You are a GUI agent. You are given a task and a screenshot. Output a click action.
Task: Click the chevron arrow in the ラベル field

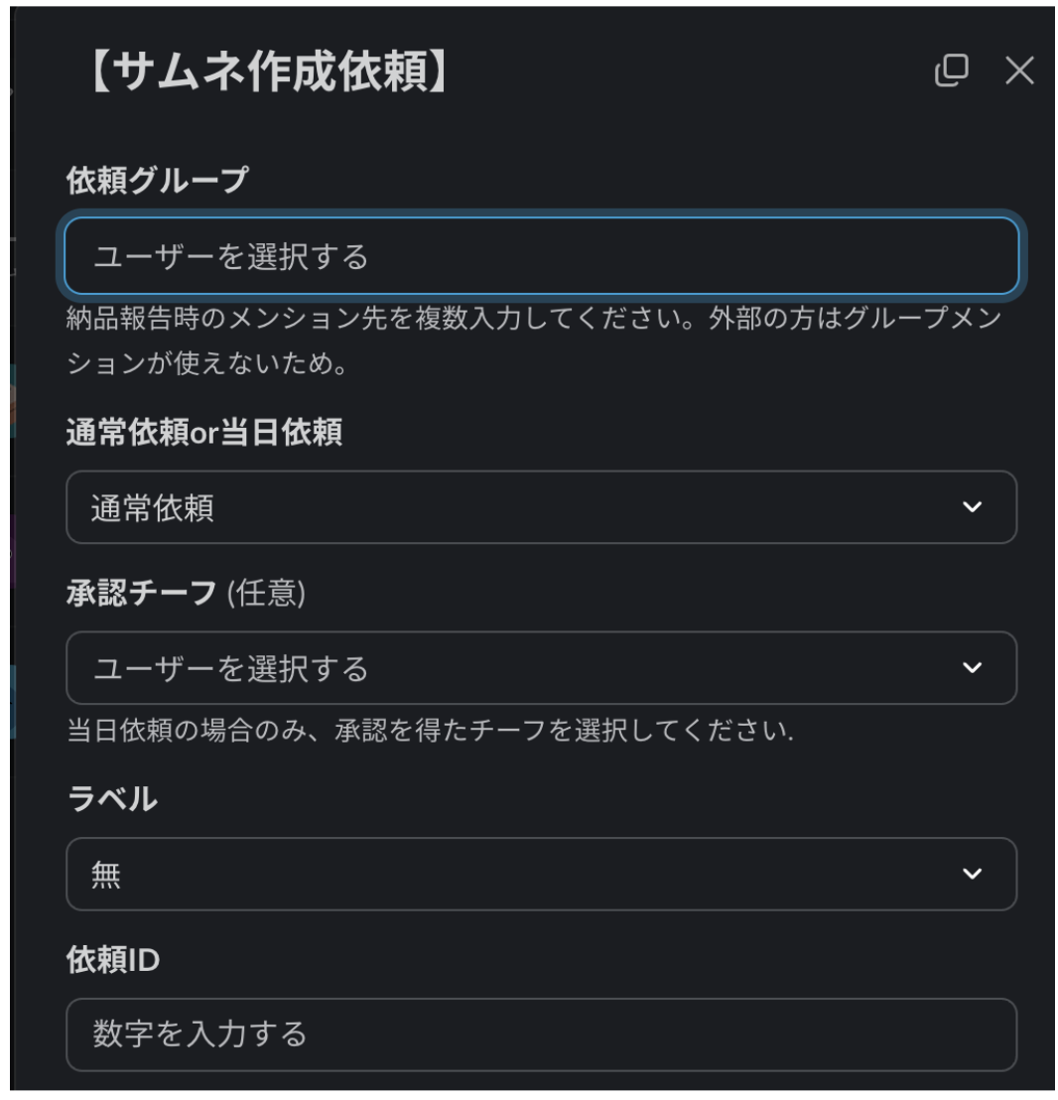pyautogui.click(x=973, y=875)
